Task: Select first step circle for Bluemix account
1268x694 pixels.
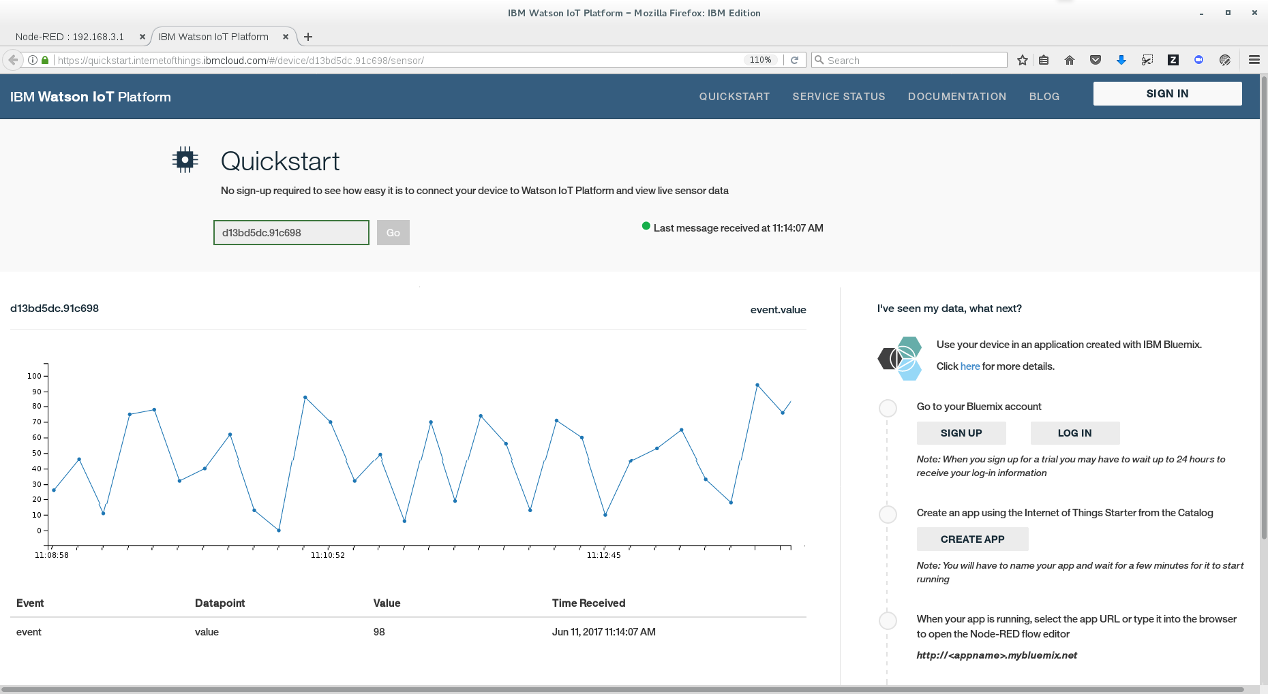Action: point(888,408)
